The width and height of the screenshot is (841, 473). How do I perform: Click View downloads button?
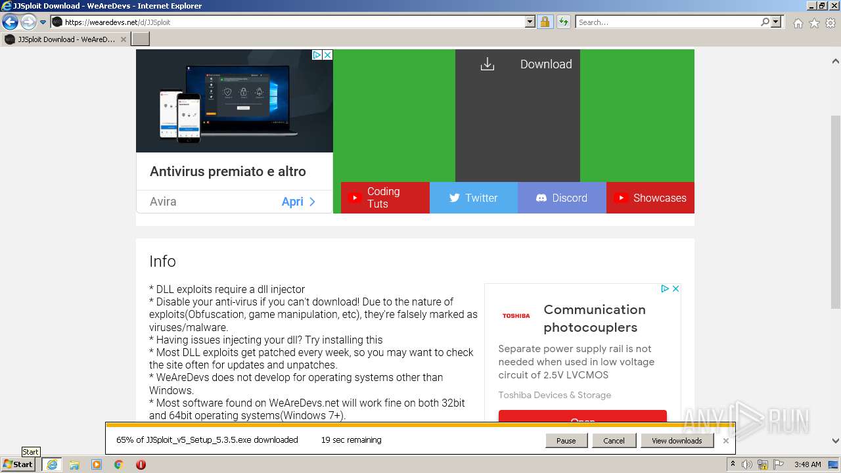[x=677, y=441]
